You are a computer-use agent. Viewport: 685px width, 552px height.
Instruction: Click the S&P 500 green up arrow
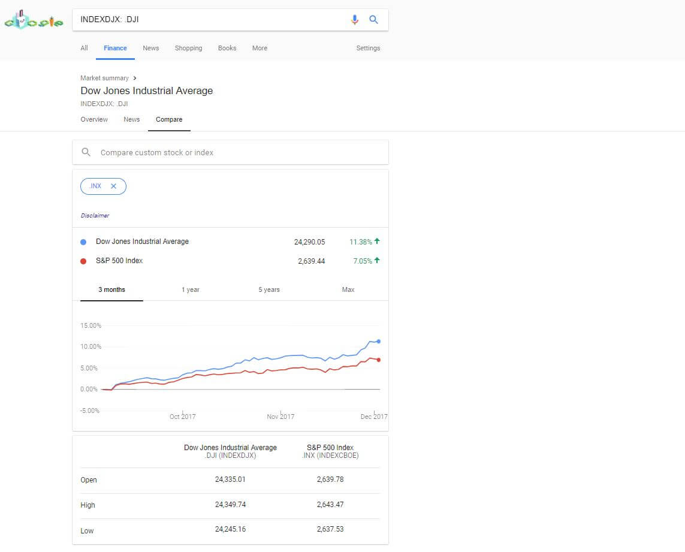(x=377, y=261)
